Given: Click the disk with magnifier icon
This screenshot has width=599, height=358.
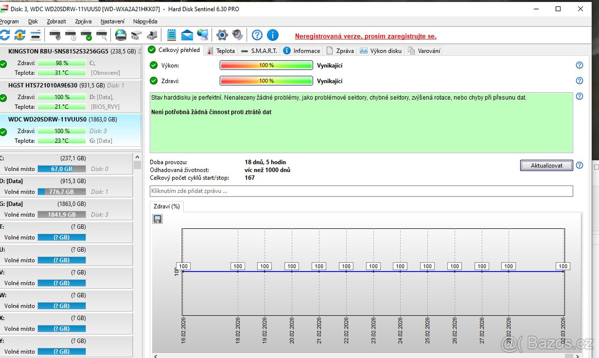Looking at the screenshot, I should tap(102, 35).
